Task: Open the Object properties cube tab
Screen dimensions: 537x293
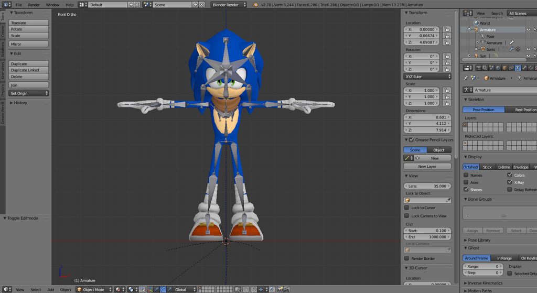Action: pyautogui.click(x=505, y=68)
